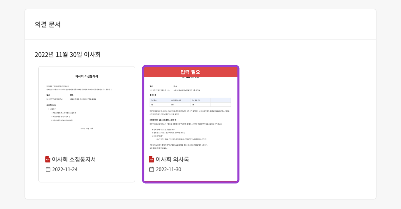Click calendar icon next to 2022-11-24
The width and height of the screenshot is (401, 209).
point(48,169)
